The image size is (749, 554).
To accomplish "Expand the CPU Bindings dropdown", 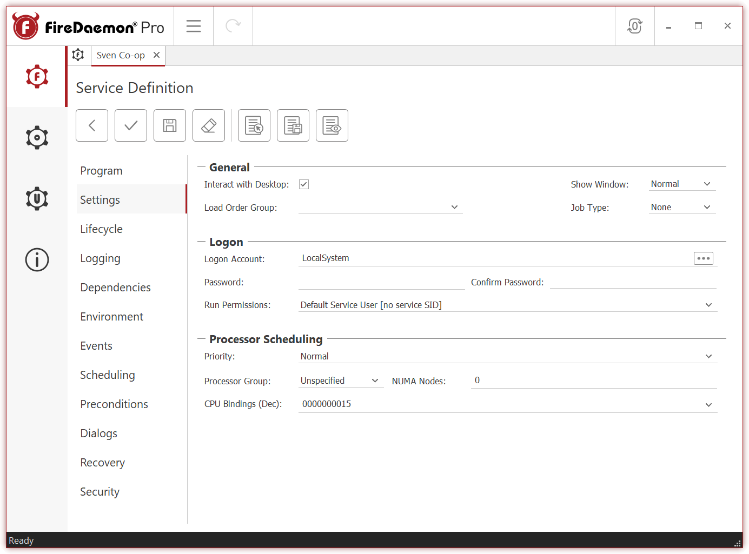I will click(x=708, y=405).
